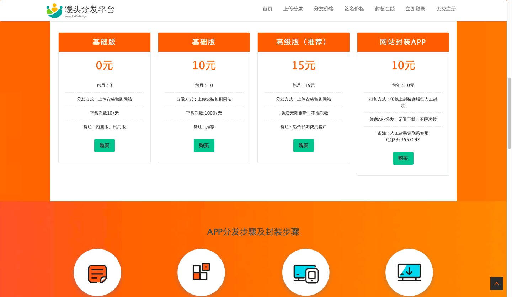This screenshot has width=512, height=297.
Task: Click the 高级版（推荐） card header
Action: point(303,42)
